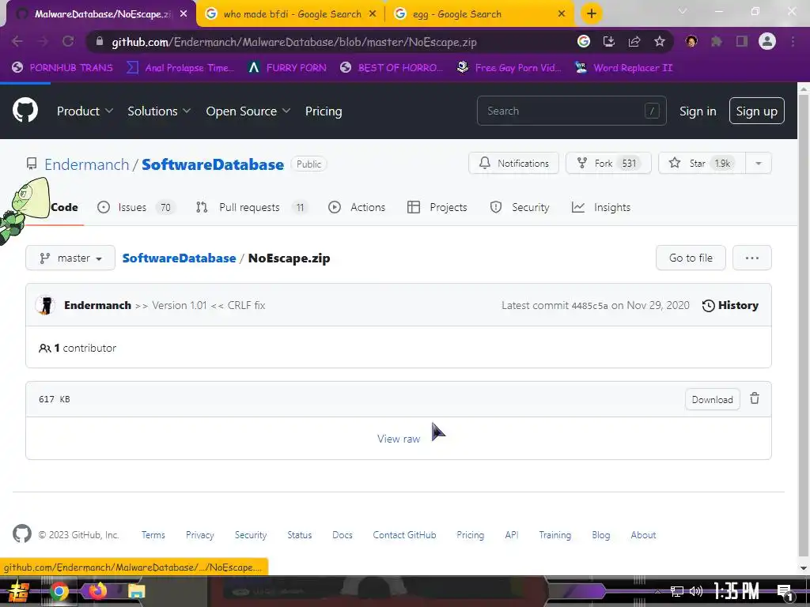Open the footer Docs link
Viewport: 810px width, 607px height.
pos(342,535)
